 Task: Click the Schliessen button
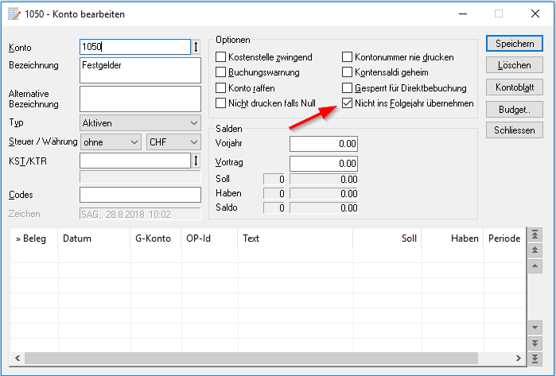coord(515,130)
